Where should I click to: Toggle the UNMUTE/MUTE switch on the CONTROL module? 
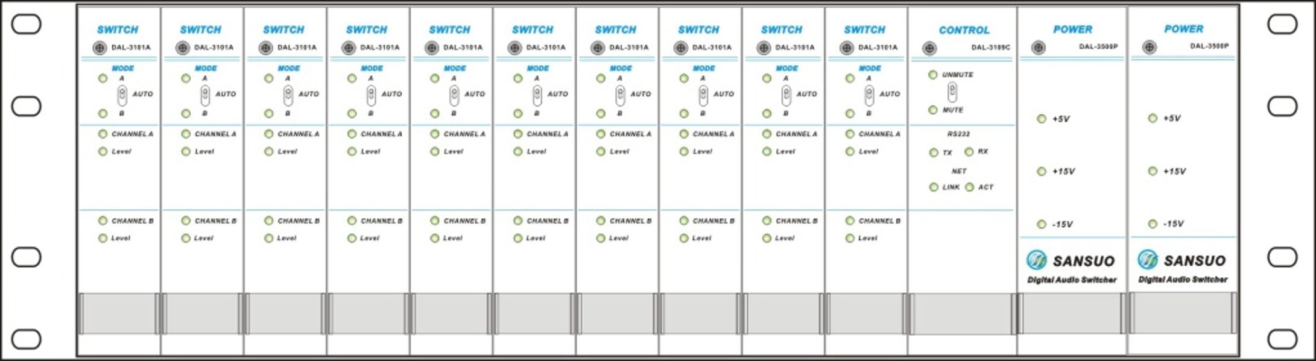coord(952,92)
